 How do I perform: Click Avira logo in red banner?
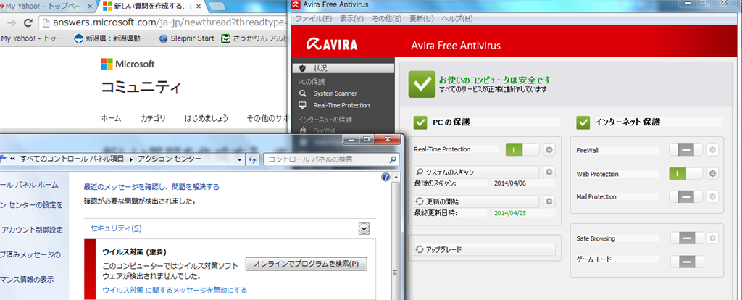(x=332, y=45)
